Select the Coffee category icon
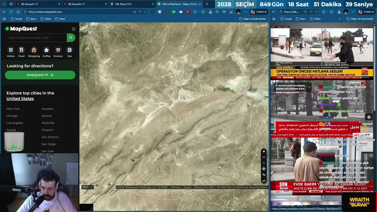This screenshot has width=377, height=212. tap(47, 50)
